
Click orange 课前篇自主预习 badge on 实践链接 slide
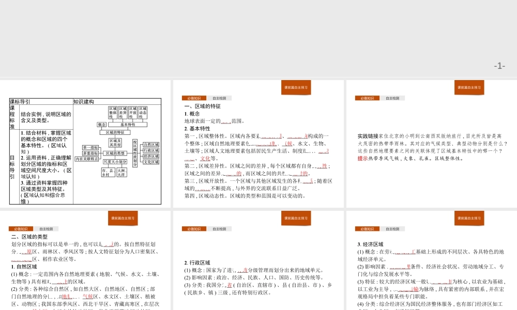[x=469, y=87]
